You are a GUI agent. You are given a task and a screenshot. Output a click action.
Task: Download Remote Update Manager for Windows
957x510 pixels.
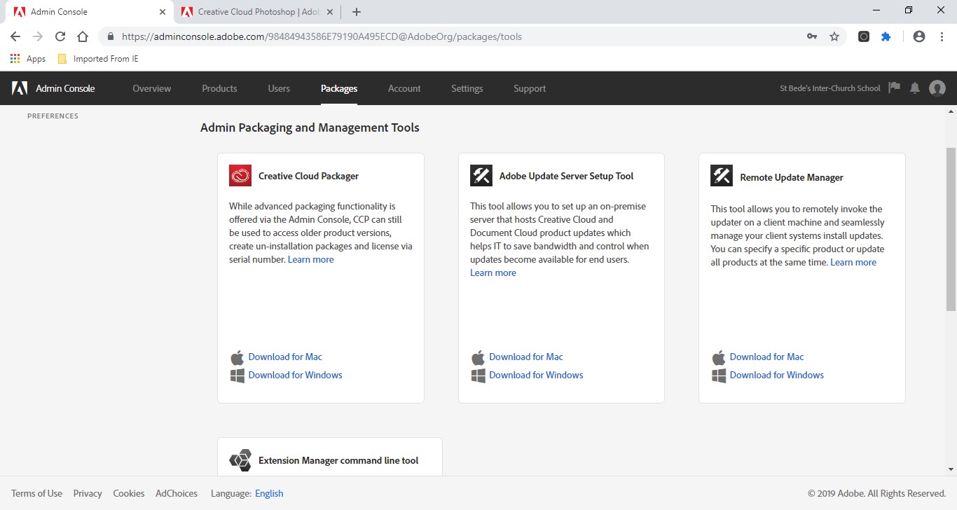coord(777,375)
